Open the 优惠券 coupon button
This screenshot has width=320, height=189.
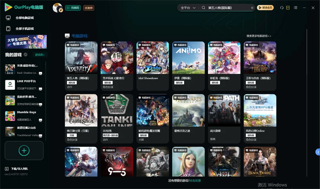click(x=89, y=8)
